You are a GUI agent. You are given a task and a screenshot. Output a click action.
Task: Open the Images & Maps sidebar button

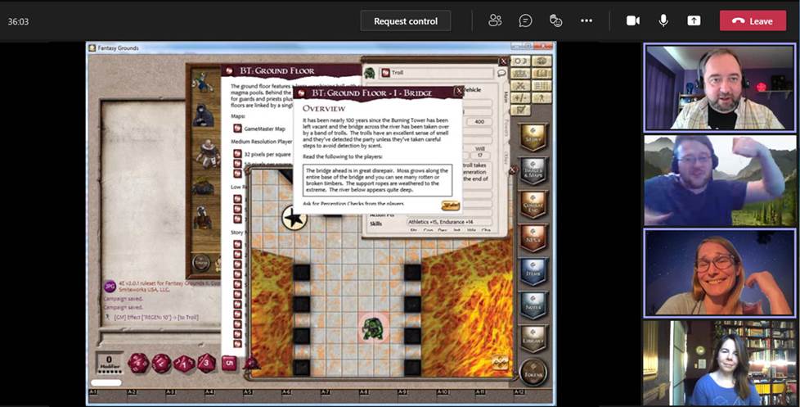click(x=533, y=171)
